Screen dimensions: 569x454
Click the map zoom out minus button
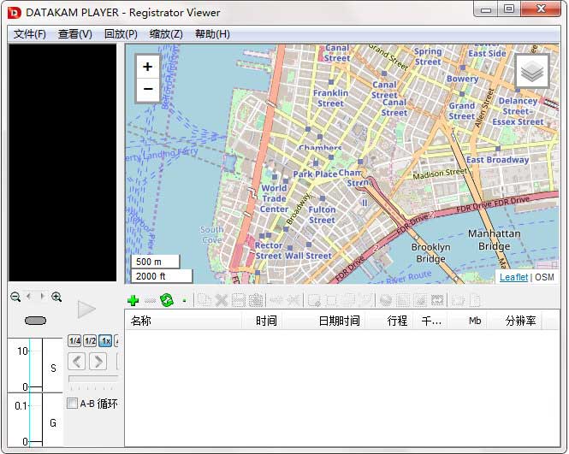pyautogui.click(x=147, y=89)
